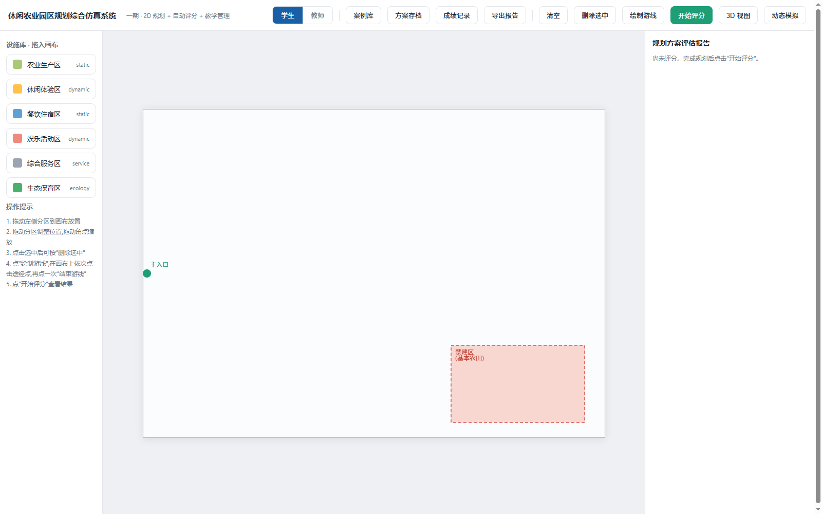Click the 'service' tag on 综合服务区

(x=81, y=163)
